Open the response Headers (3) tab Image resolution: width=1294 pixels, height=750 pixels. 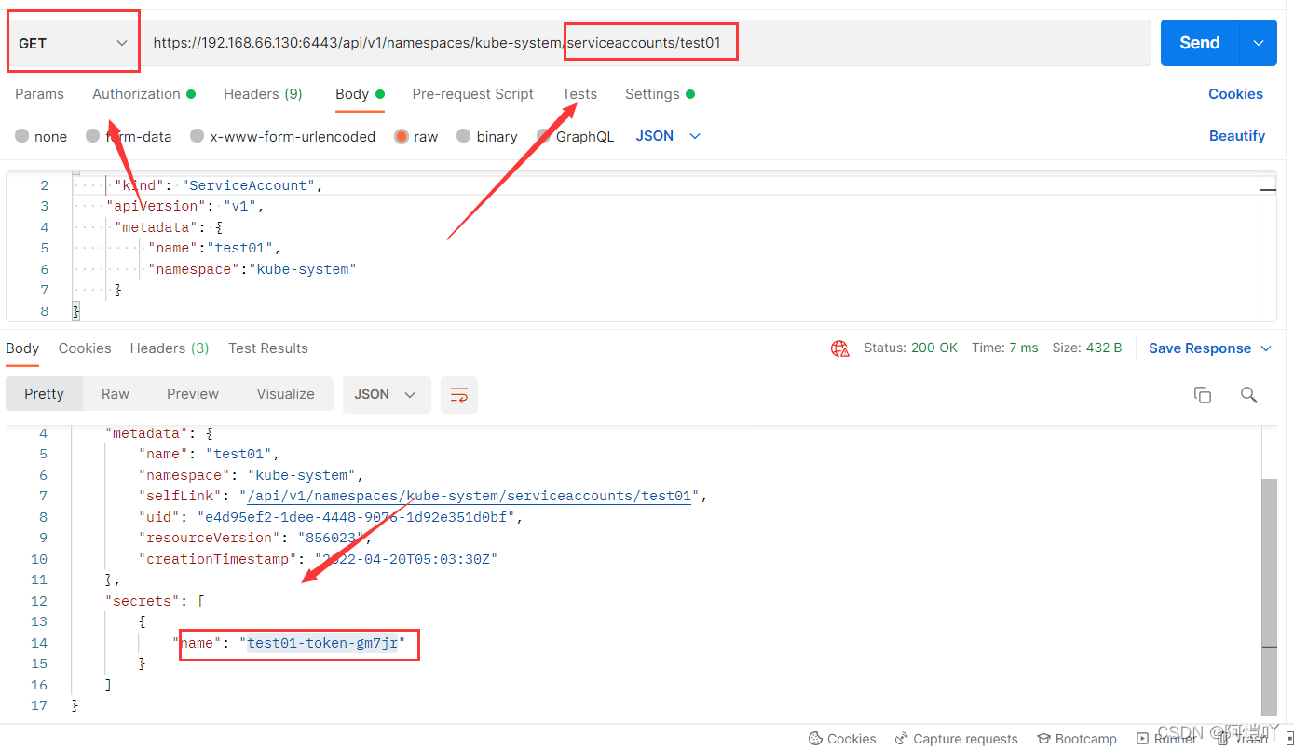coord(170,348)
